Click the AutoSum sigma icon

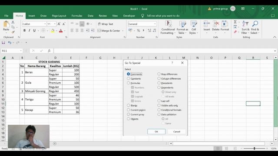(x=235, y=22)
